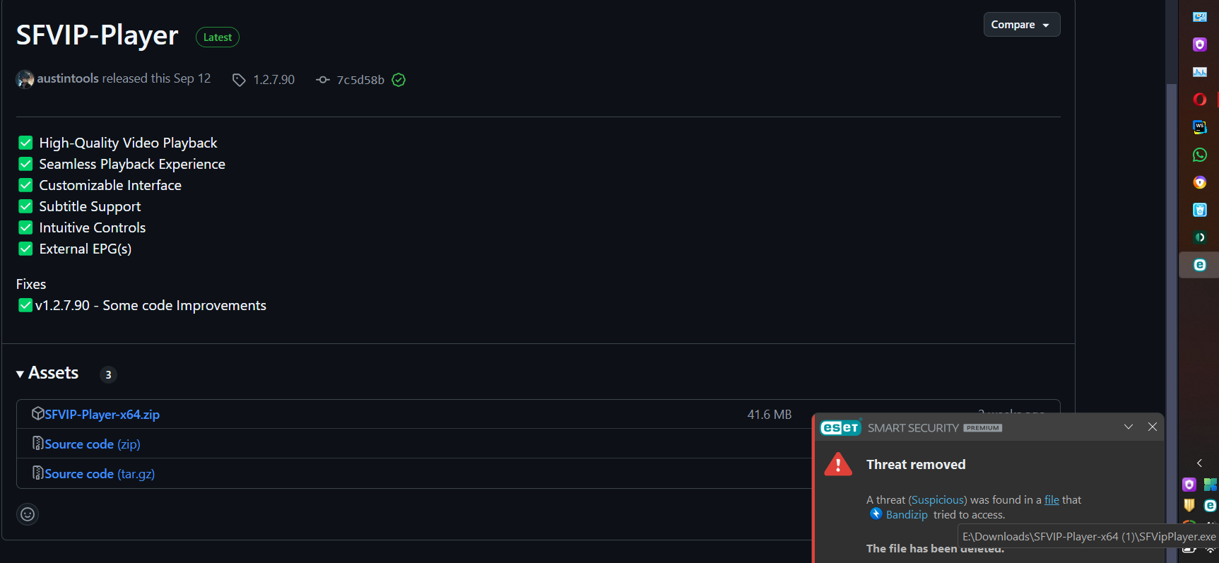Open the performance graph app on taskbar

click(1200, 72)
